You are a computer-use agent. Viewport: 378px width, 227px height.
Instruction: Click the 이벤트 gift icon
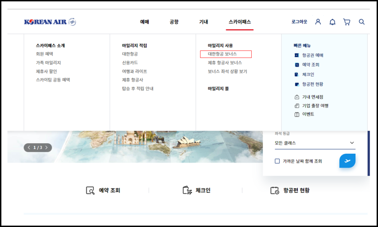tap(297, 114)
